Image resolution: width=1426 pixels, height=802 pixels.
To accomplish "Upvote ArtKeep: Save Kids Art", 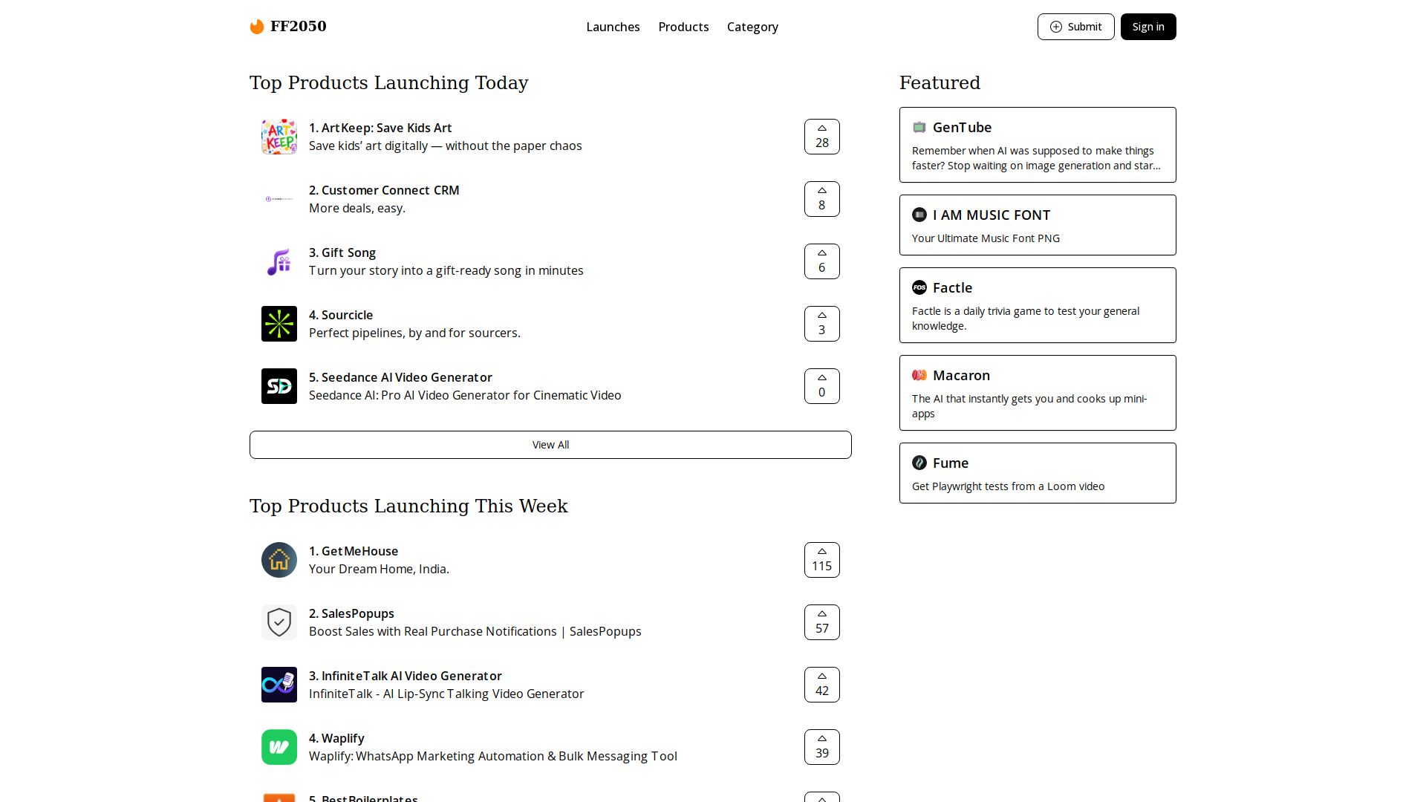I will (821, 137).
